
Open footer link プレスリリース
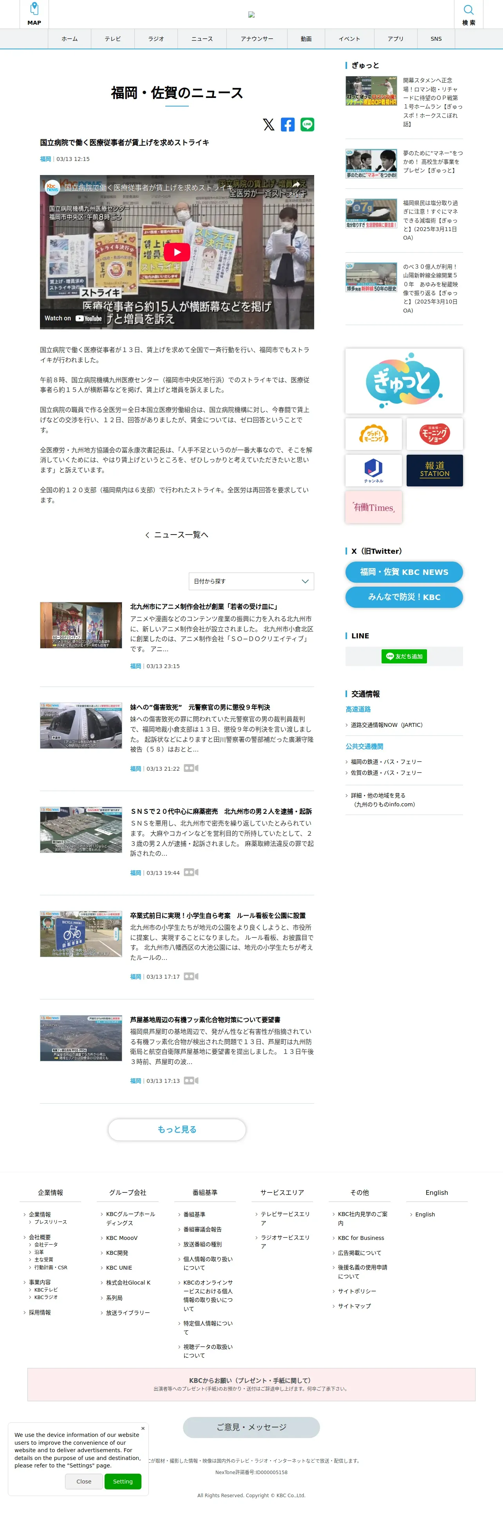click(x=50, y=1222)
